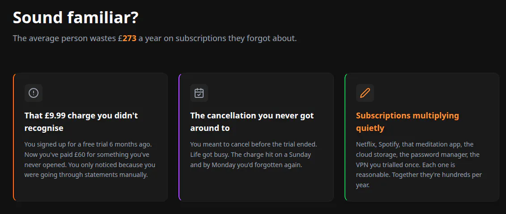Open the '£9.99 charge you didn't recognise' heading
The width and height of the screenshot is (506, 214).
coord(81,122)
